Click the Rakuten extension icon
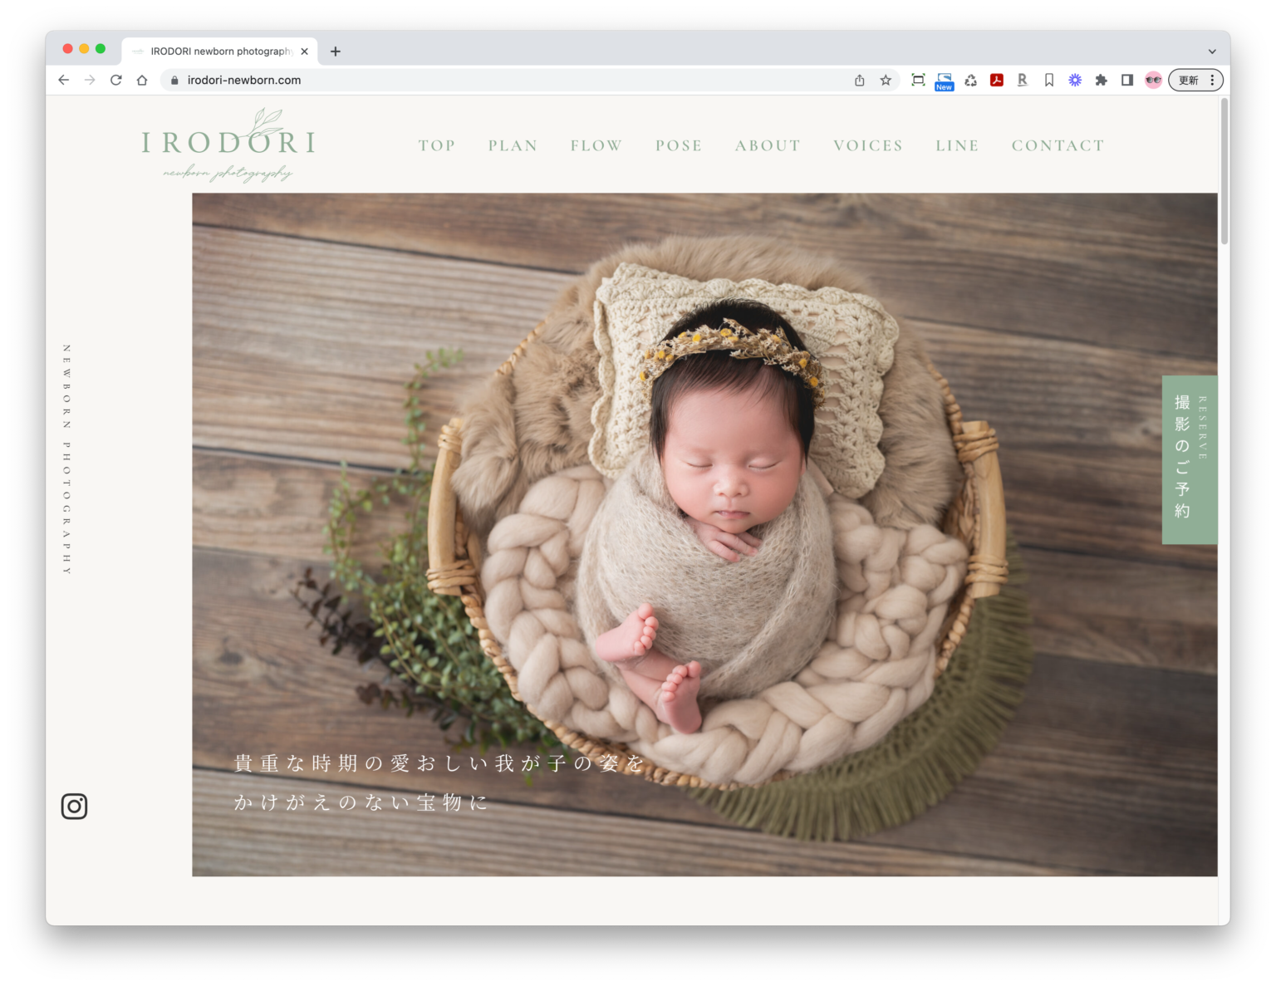The width and height of the screenshot is (1276, 986). tap(1022, 80)
